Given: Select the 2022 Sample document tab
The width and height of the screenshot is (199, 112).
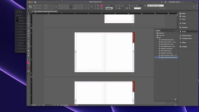Looking at the screenshot, I should pyautogui.click(x=45, y=11).
